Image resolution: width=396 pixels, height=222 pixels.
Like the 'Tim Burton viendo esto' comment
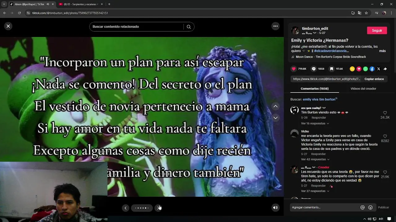(385, 113)
